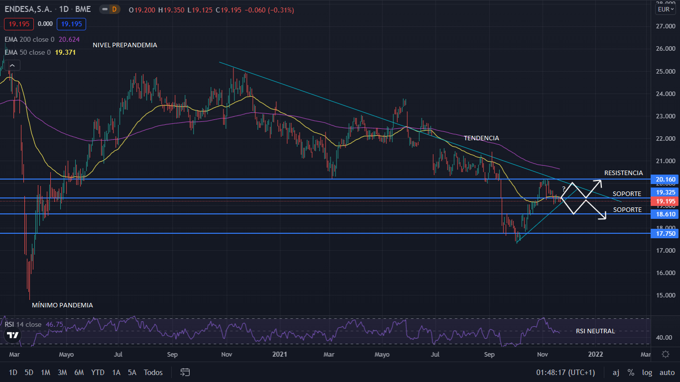Click the TradingView logo icon
This screenshot has height=382, width=680.
[13, 335]
